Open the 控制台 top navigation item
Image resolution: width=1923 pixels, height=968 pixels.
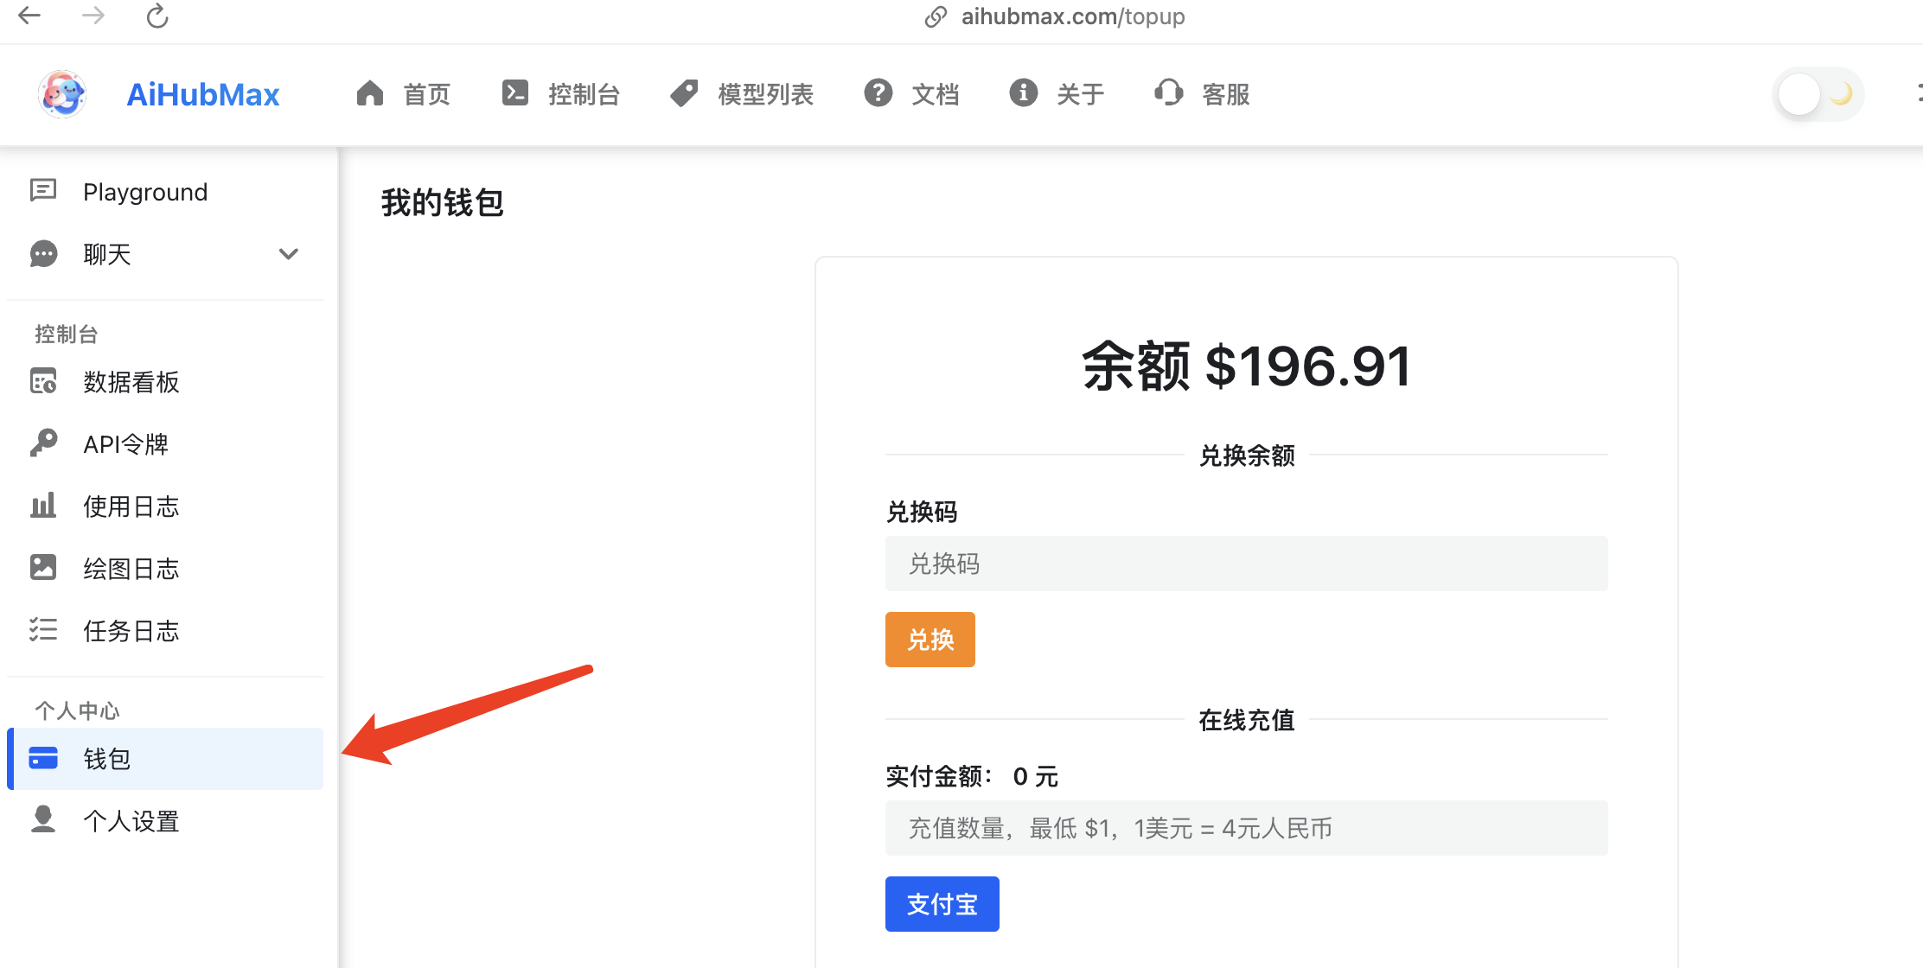(561, 94)
